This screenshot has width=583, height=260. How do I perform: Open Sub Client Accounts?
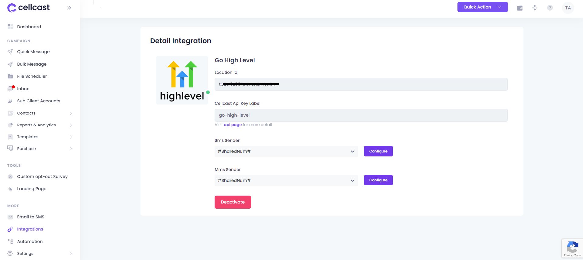tap(39, 101)
